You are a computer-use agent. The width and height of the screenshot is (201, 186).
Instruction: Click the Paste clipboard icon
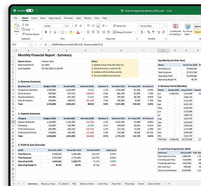[x=17, y=26]
